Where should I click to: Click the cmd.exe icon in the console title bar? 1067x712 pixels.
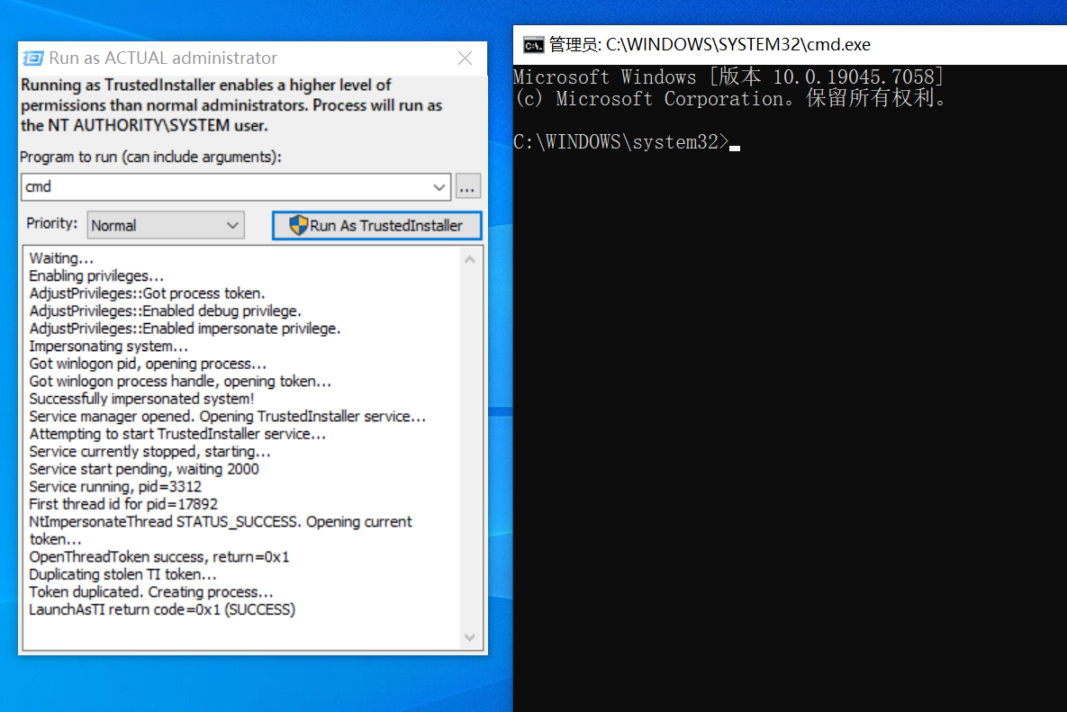[x=533, y=45]
